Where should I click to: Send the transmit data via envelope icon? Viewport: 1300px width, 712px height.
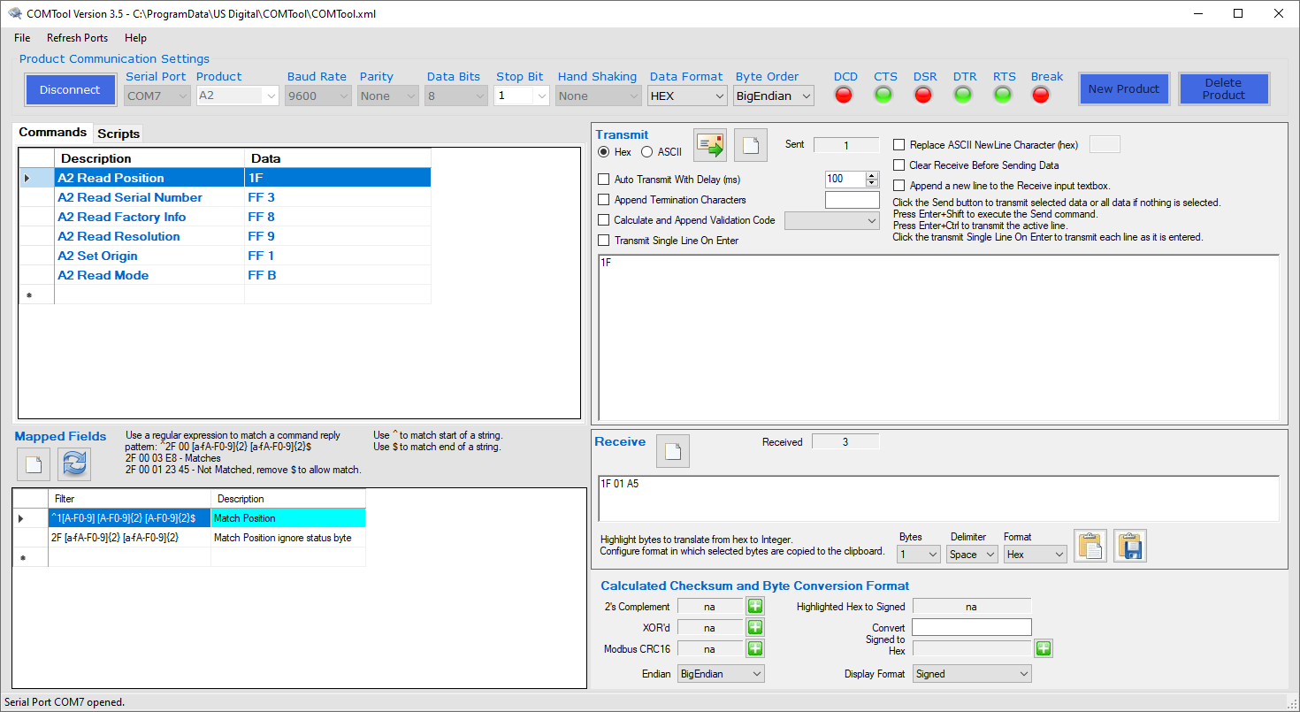coord(708,144)
